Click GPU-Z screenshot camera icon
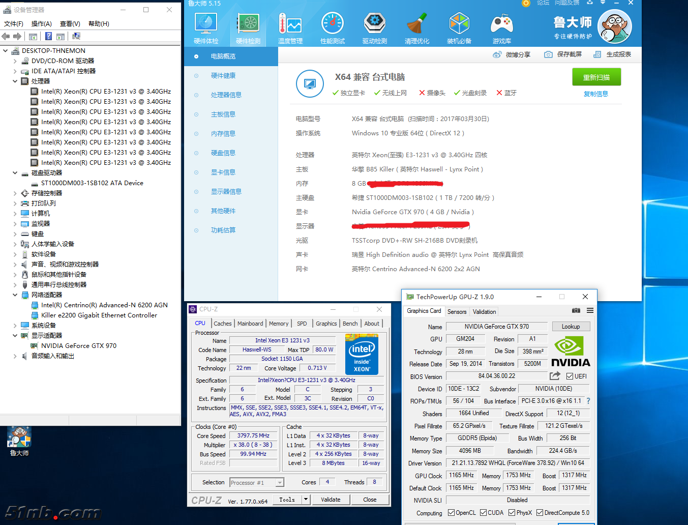 tap(576, 310)
